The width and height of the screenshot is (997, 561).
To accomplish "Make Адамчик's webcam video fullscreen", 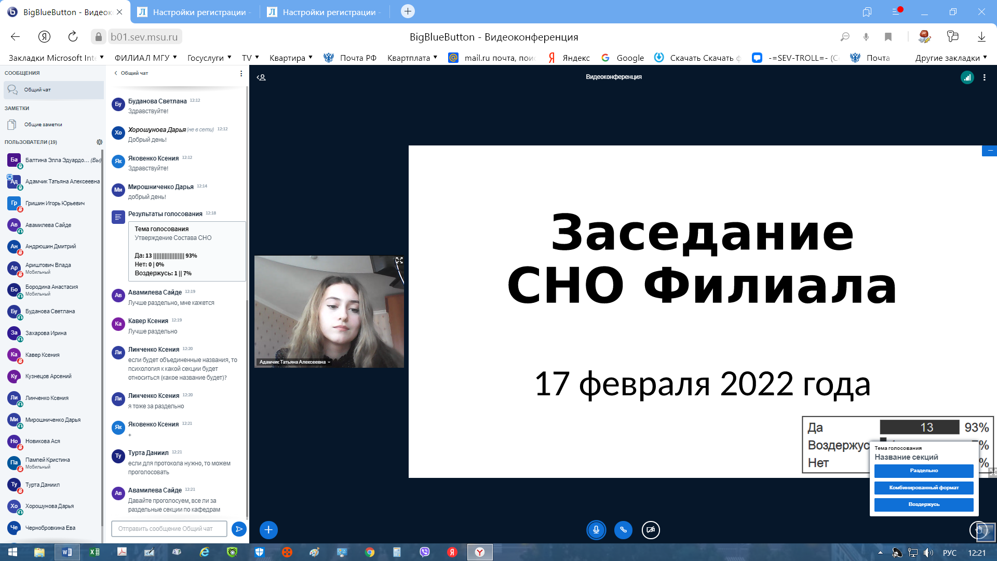I will point(399,260).
